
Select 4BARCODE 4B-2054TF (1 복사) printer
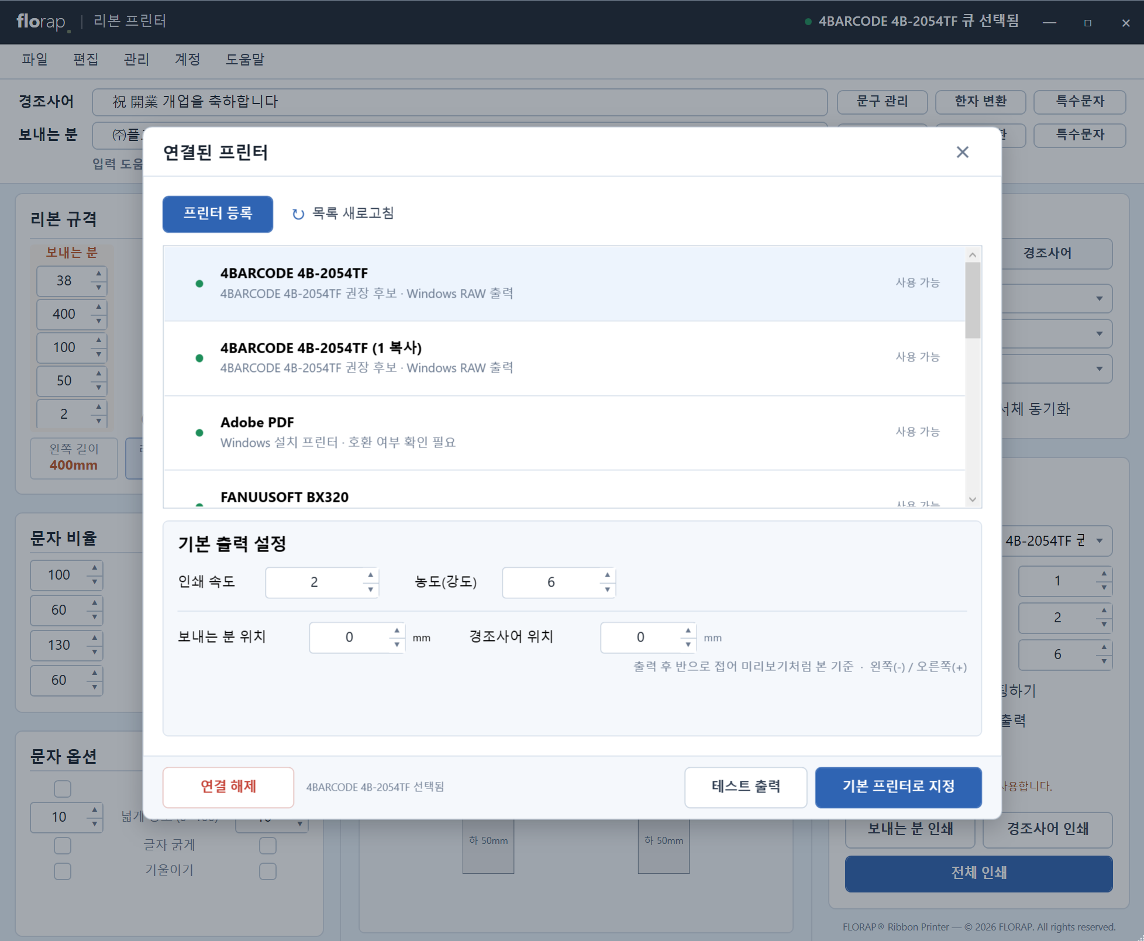564,358
